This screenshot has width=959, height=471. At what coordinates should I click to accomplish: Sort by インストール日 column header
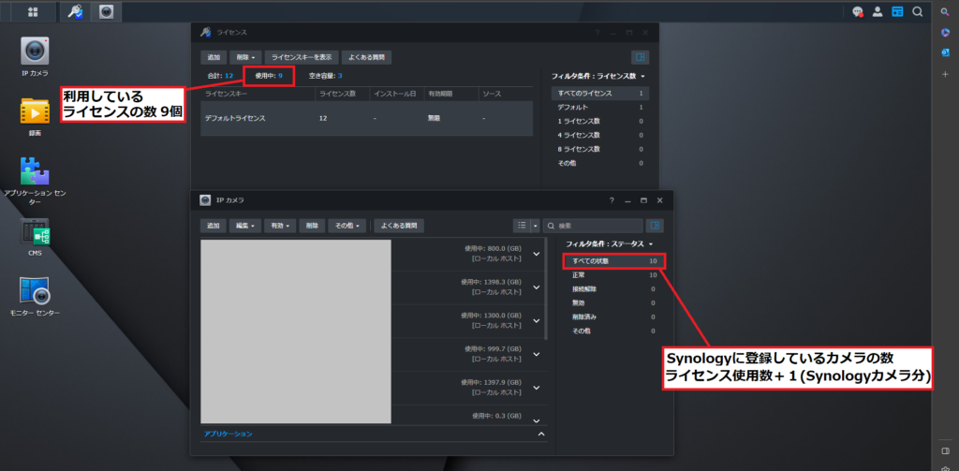pyautogui.click(x=396, y=94)
